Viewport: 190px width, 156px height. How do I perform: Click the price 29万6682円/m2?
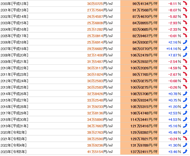tap(100, 49)
